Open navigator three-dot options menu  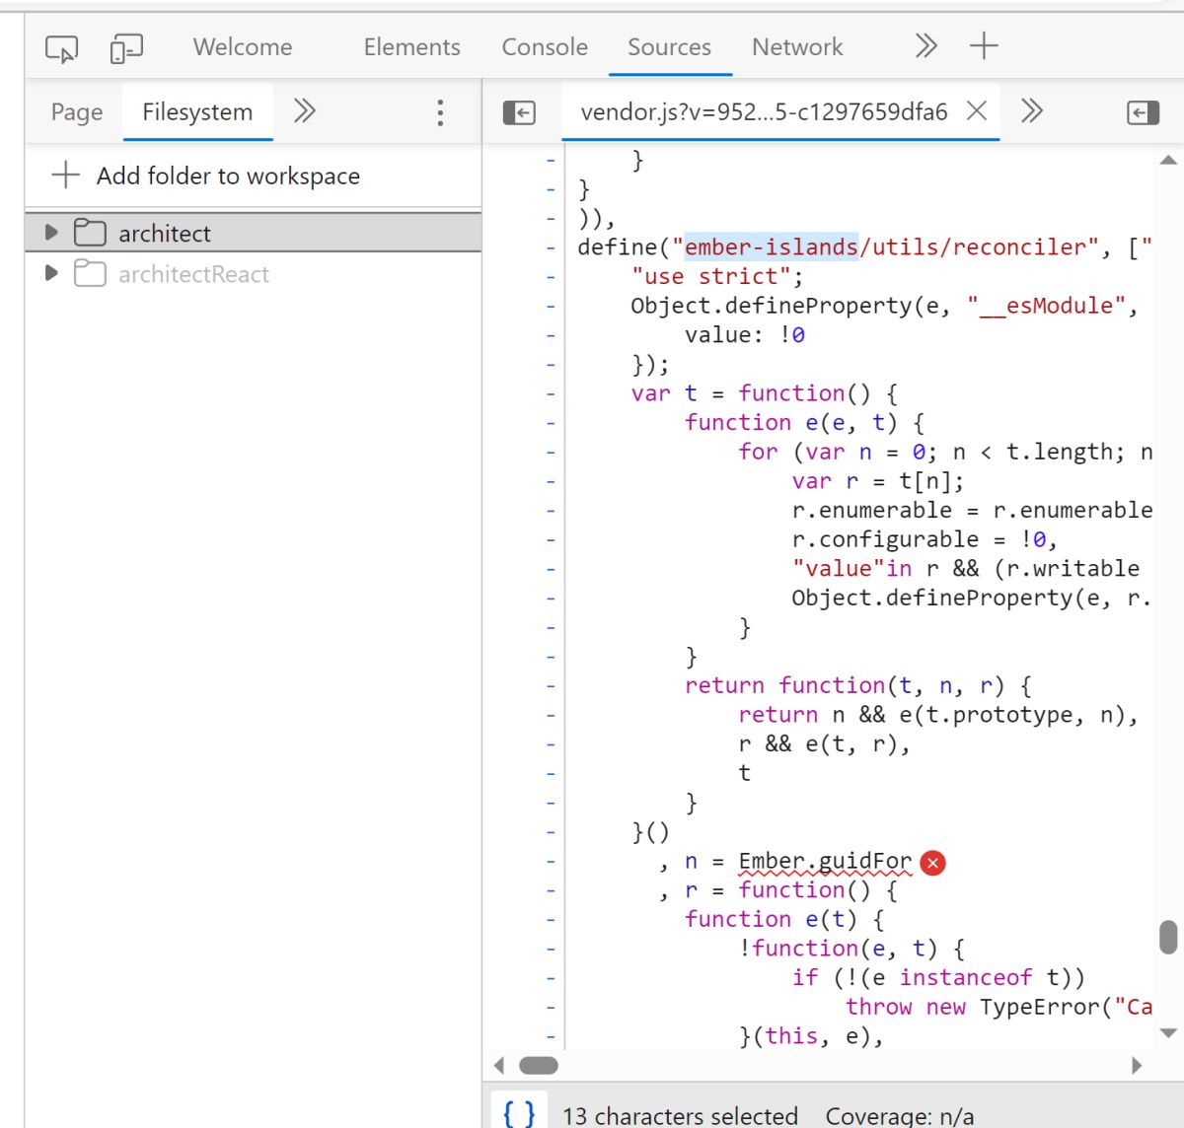(440, 112)
